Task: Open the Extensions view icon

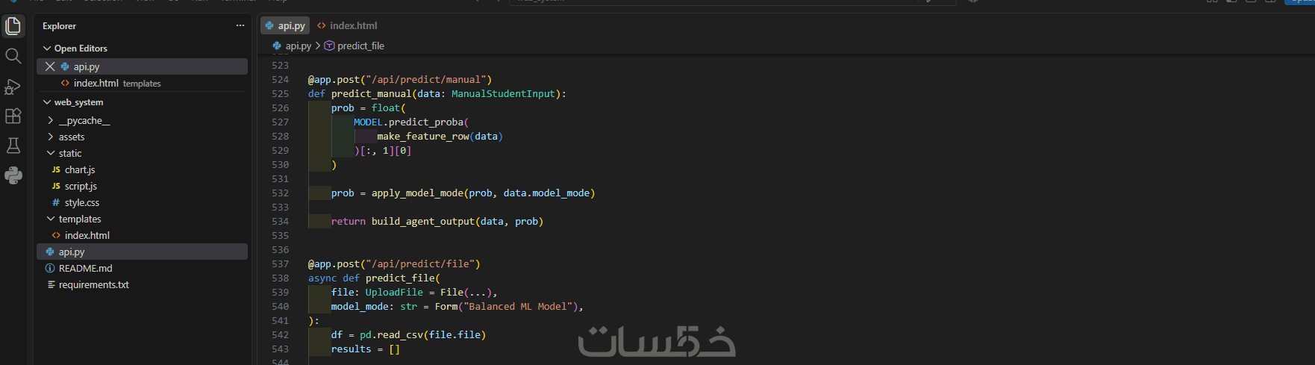Action: 13,116
